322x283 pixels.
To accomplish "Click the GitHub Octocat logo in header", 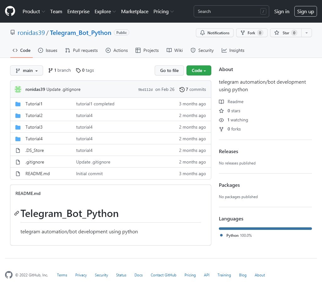I will point(10,11).
